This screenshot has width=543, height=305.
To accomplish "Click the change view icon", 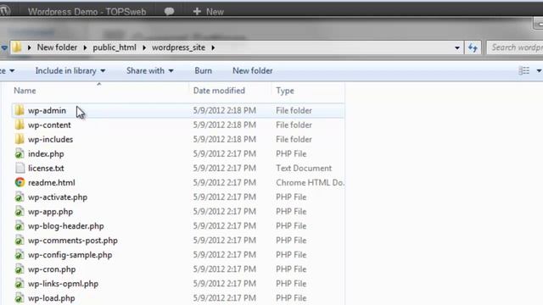I will 524,70.
